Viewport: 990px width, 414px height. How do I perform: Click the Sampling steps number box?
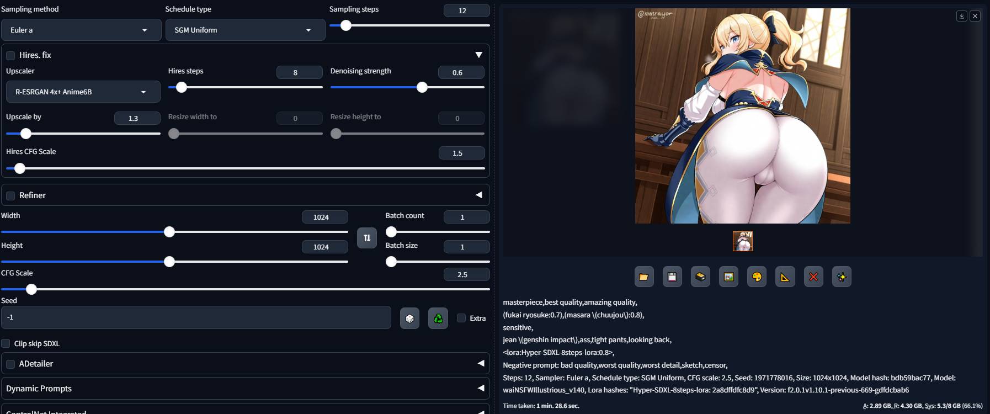tap(467, 10)
